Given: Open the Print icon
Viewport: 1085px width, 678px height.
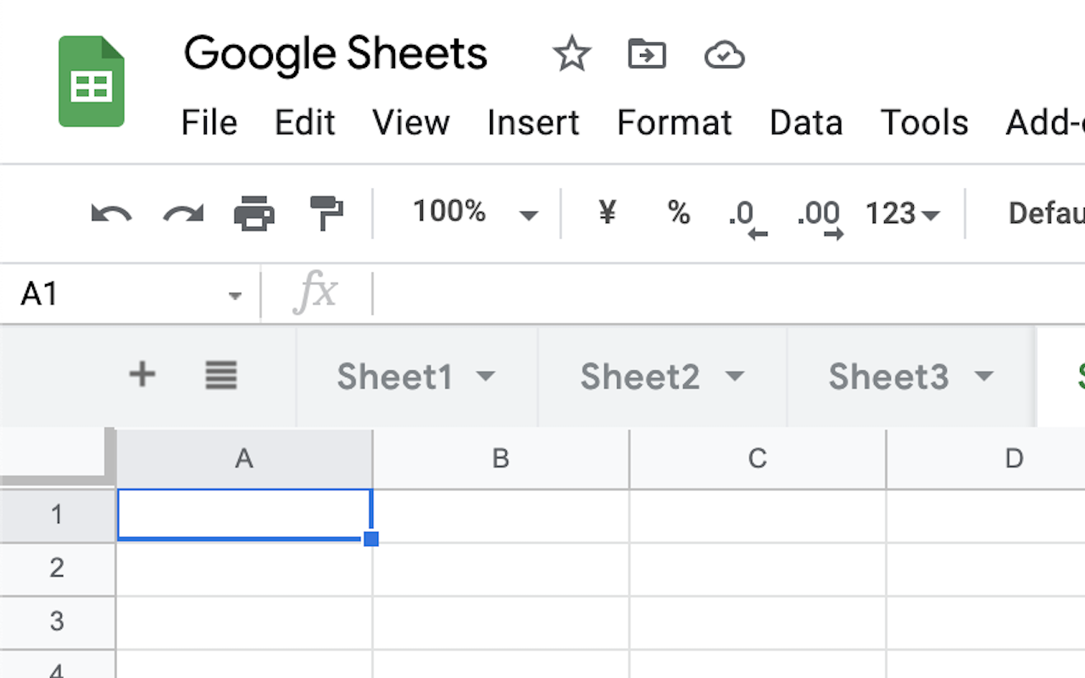Looking at the screenshot, I should [x=253, y=213].
